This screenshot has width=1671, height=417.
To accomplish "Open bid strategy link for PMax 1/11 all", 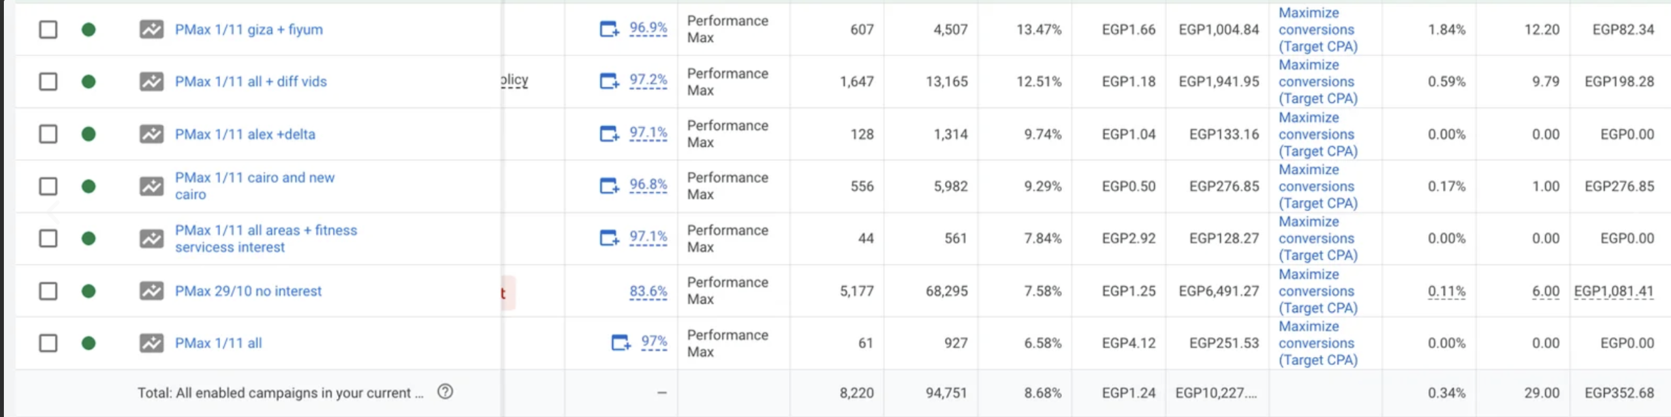I will 1317,343.
